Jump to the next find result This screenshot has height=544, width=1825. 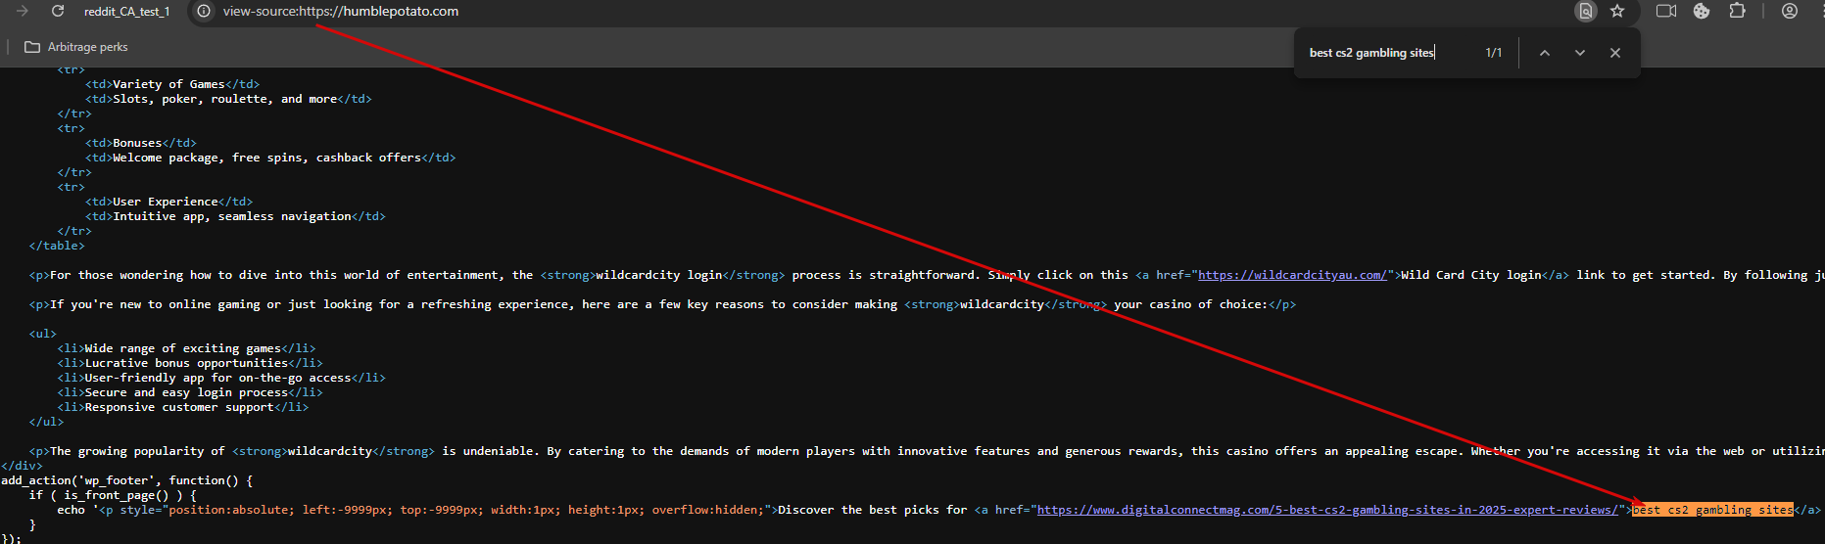[x=1580, y=53]
